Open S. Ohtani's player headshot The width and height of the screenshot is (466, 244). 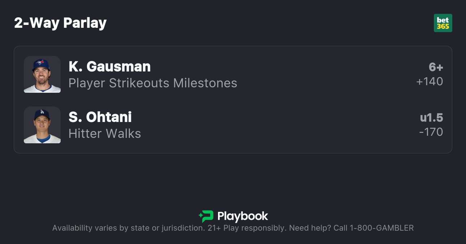pyautogui.click(x=42, y=125)
